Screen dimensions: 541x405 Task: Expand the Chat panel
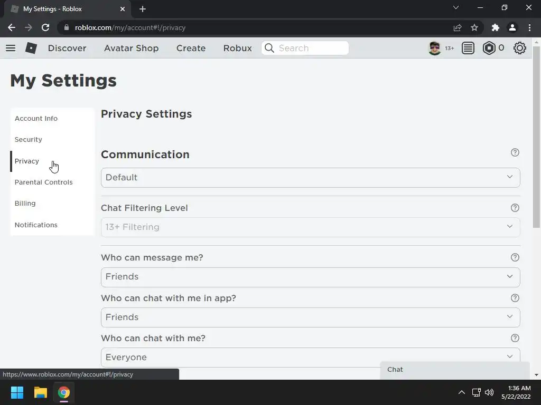[x=455, y=370]
